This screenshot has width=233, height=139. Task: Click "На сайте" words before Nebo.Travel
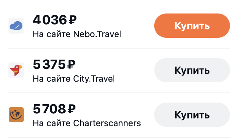pos(52,34)
